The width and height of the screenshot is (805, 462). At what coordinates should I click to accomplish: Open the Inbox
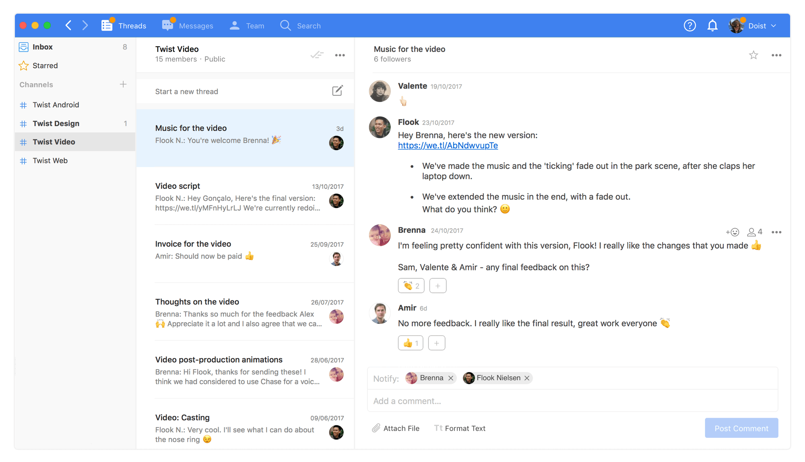click(75, 47)
